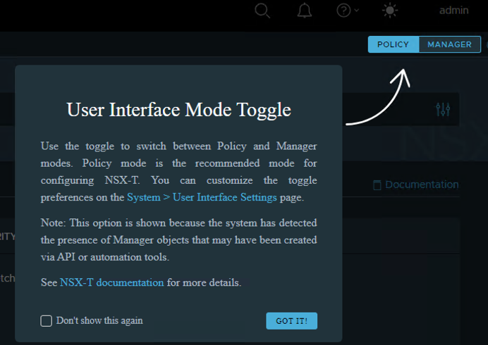Click the GOT IT! button
This screenshot has height=345, width=488.
coord(292,321)
